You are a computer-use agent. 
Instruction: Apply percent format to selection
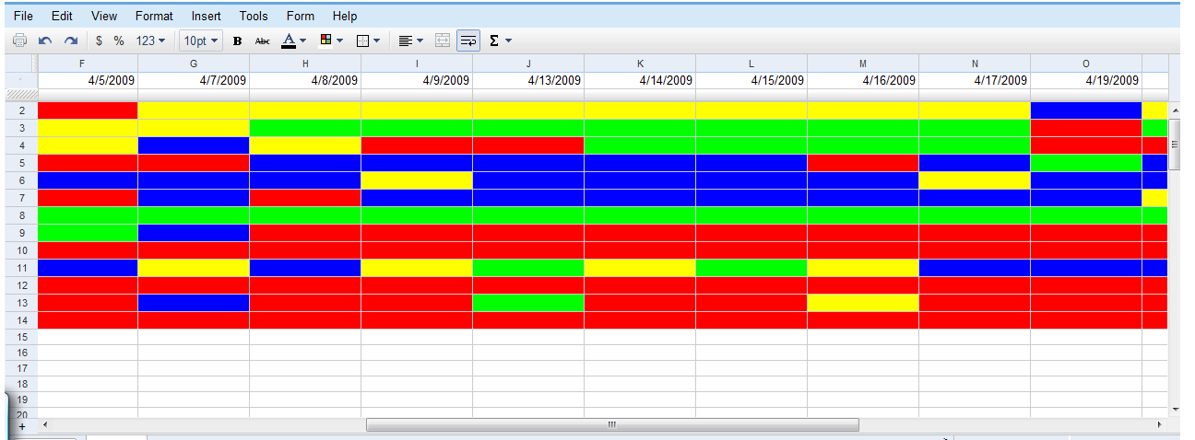(x=119, y=41)
